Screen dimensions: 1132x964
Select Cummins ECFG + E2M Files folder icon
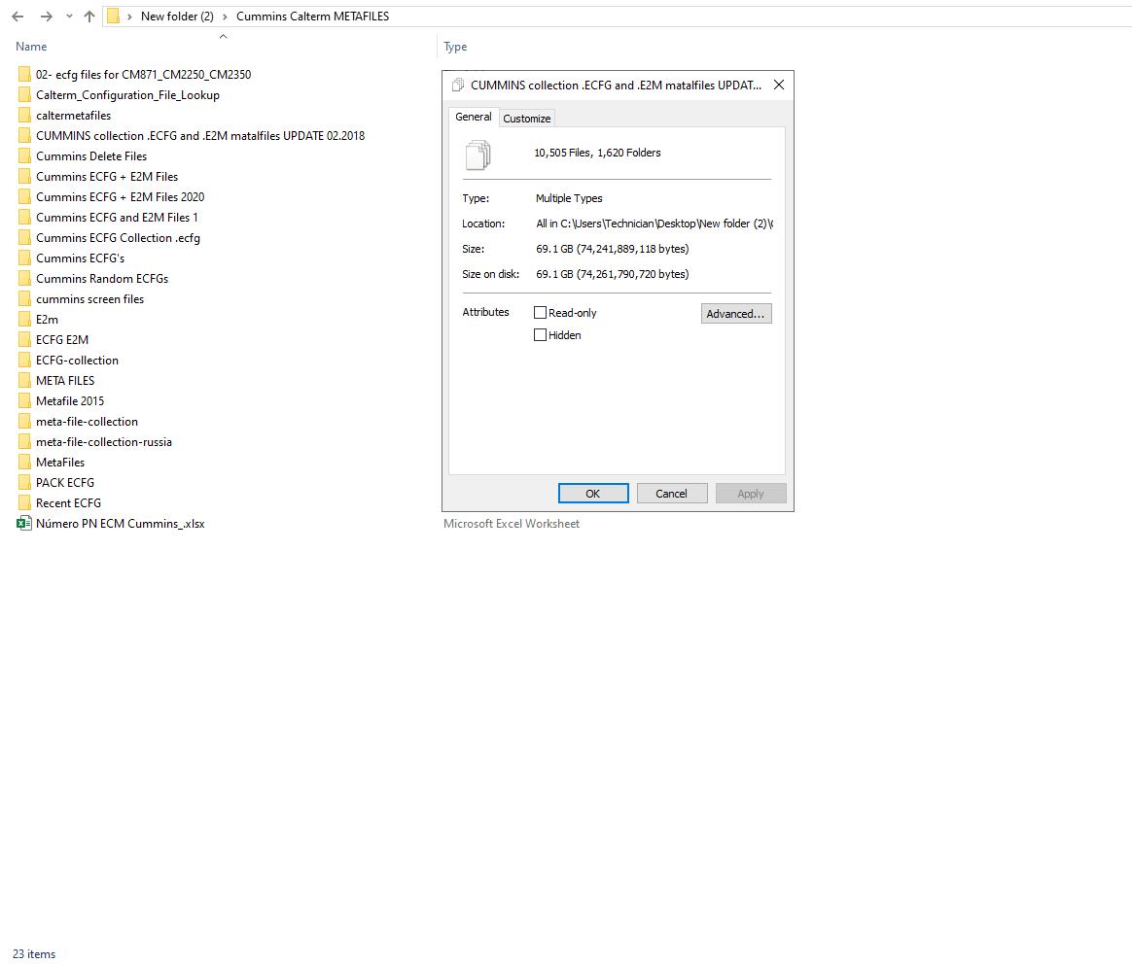pyautogui.click(x=23, y=176)
